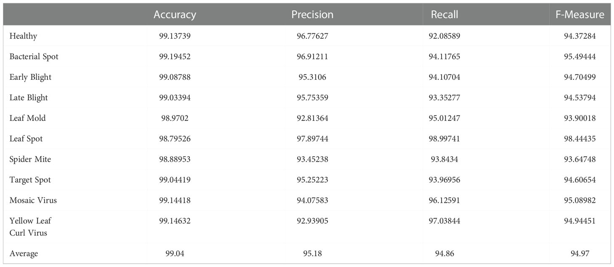The height and width of the screenshot is (267, 614).
Task: Select Leaf Spot precision value 97.89744
Action: pos(312,139)
